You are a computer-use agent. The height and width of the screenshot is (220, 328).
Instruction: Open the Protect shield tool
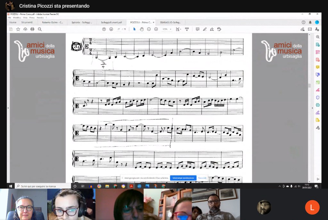tap(317, 97)
